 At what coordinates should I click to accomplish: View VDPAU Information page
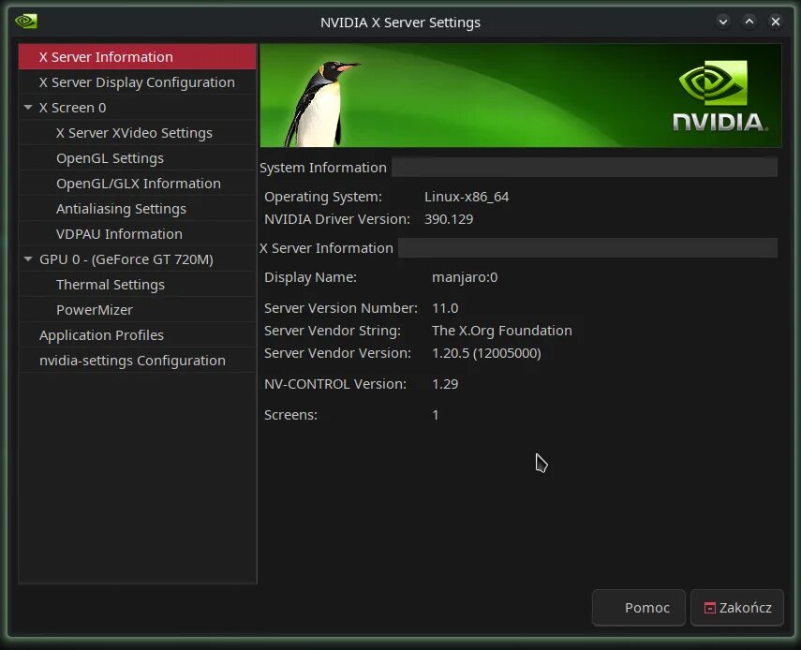[x=137, y=234]
